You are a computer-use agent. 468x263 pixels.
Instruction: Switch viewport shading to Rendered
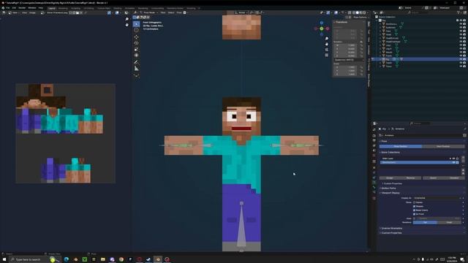(x=364, y=13)
